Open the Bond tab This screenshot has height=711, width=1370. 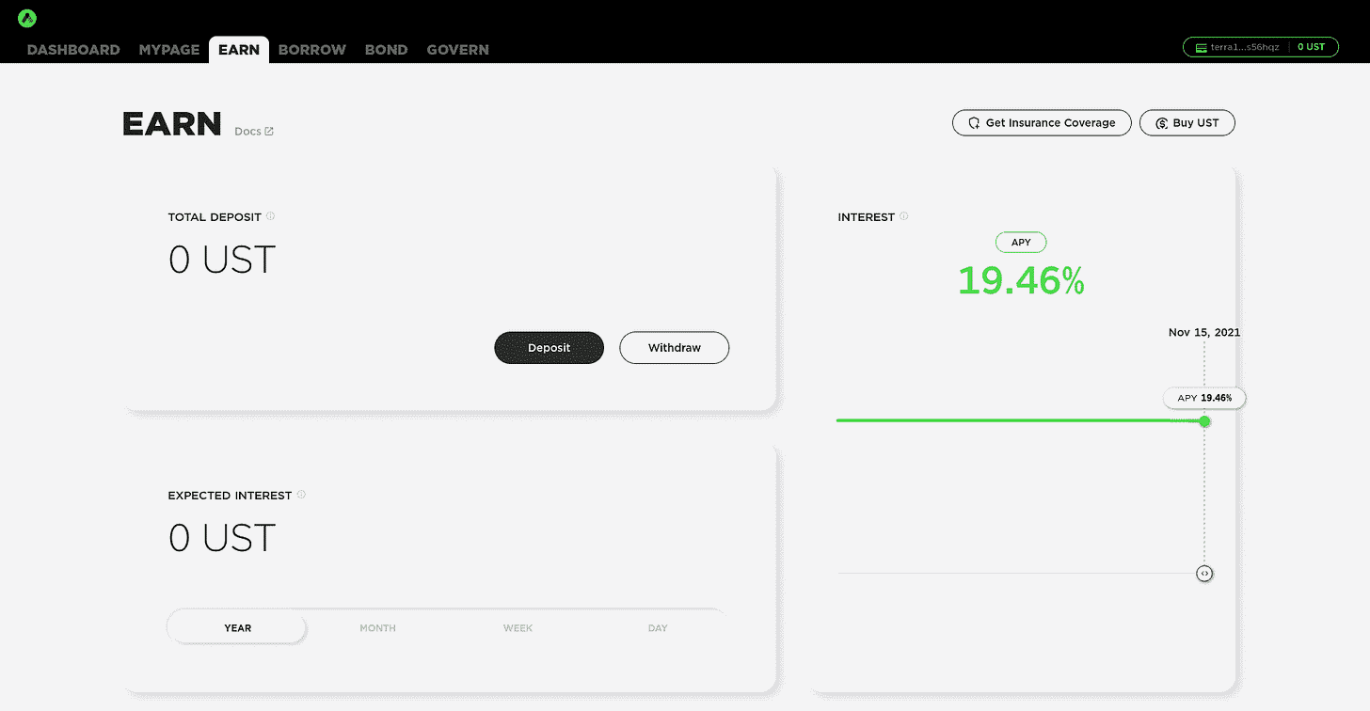coord(387,50)
